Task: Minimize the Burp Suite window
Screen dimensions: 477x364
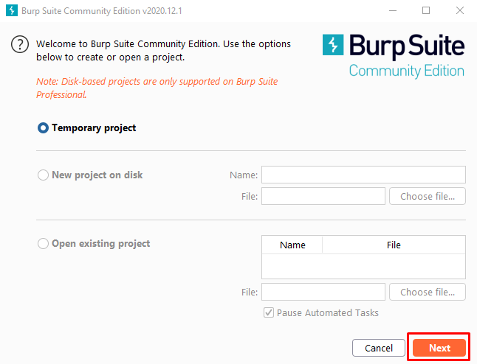Action: pyautogui.click(x=393, y=10)
